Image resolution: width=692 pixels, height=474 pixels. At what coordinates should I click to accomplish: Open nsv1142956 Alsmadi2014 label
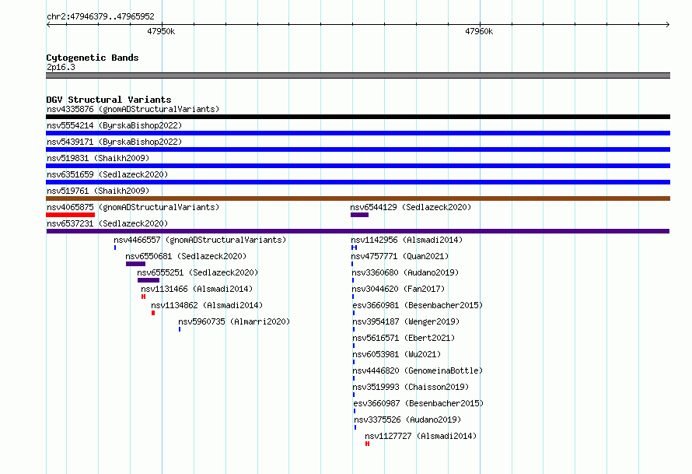click(x=407, y=240)
